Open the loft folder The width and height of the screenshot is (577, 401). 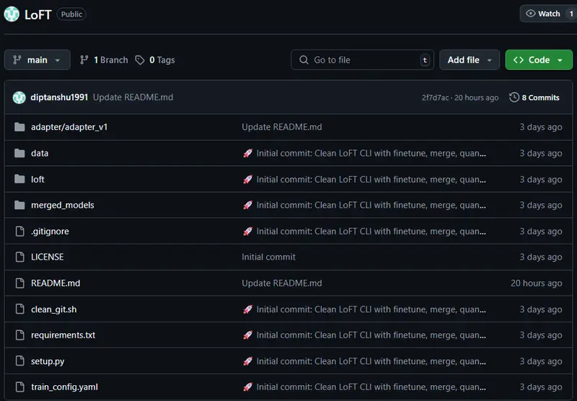[38, 179]
